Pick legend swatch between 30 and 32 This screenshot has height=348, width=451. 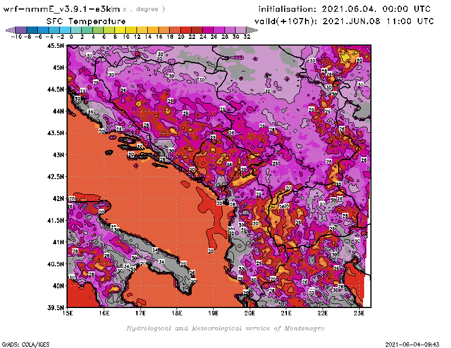point(241,30)
